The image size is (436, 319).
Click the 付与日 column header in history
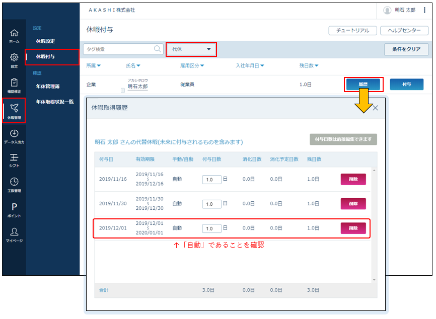106,159
